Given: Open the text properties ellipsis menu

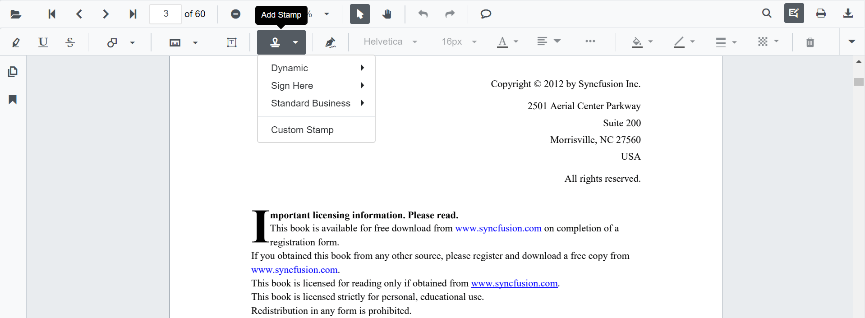Looking at the screenshot, I should [590, 41].
